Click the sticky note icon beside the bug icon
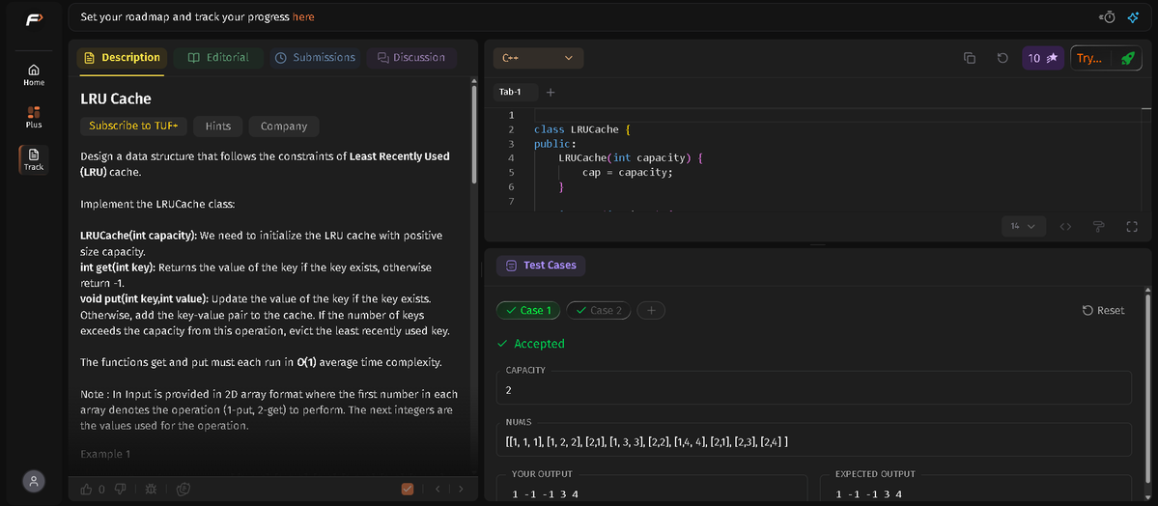 click(x=184, y=489)
